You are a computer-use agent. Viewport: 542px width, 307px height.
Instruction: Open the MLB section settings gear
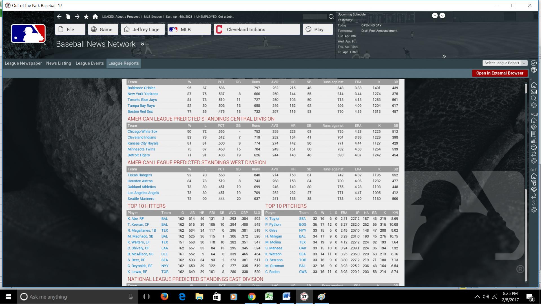pyautogui.click(x=534, y=161)
